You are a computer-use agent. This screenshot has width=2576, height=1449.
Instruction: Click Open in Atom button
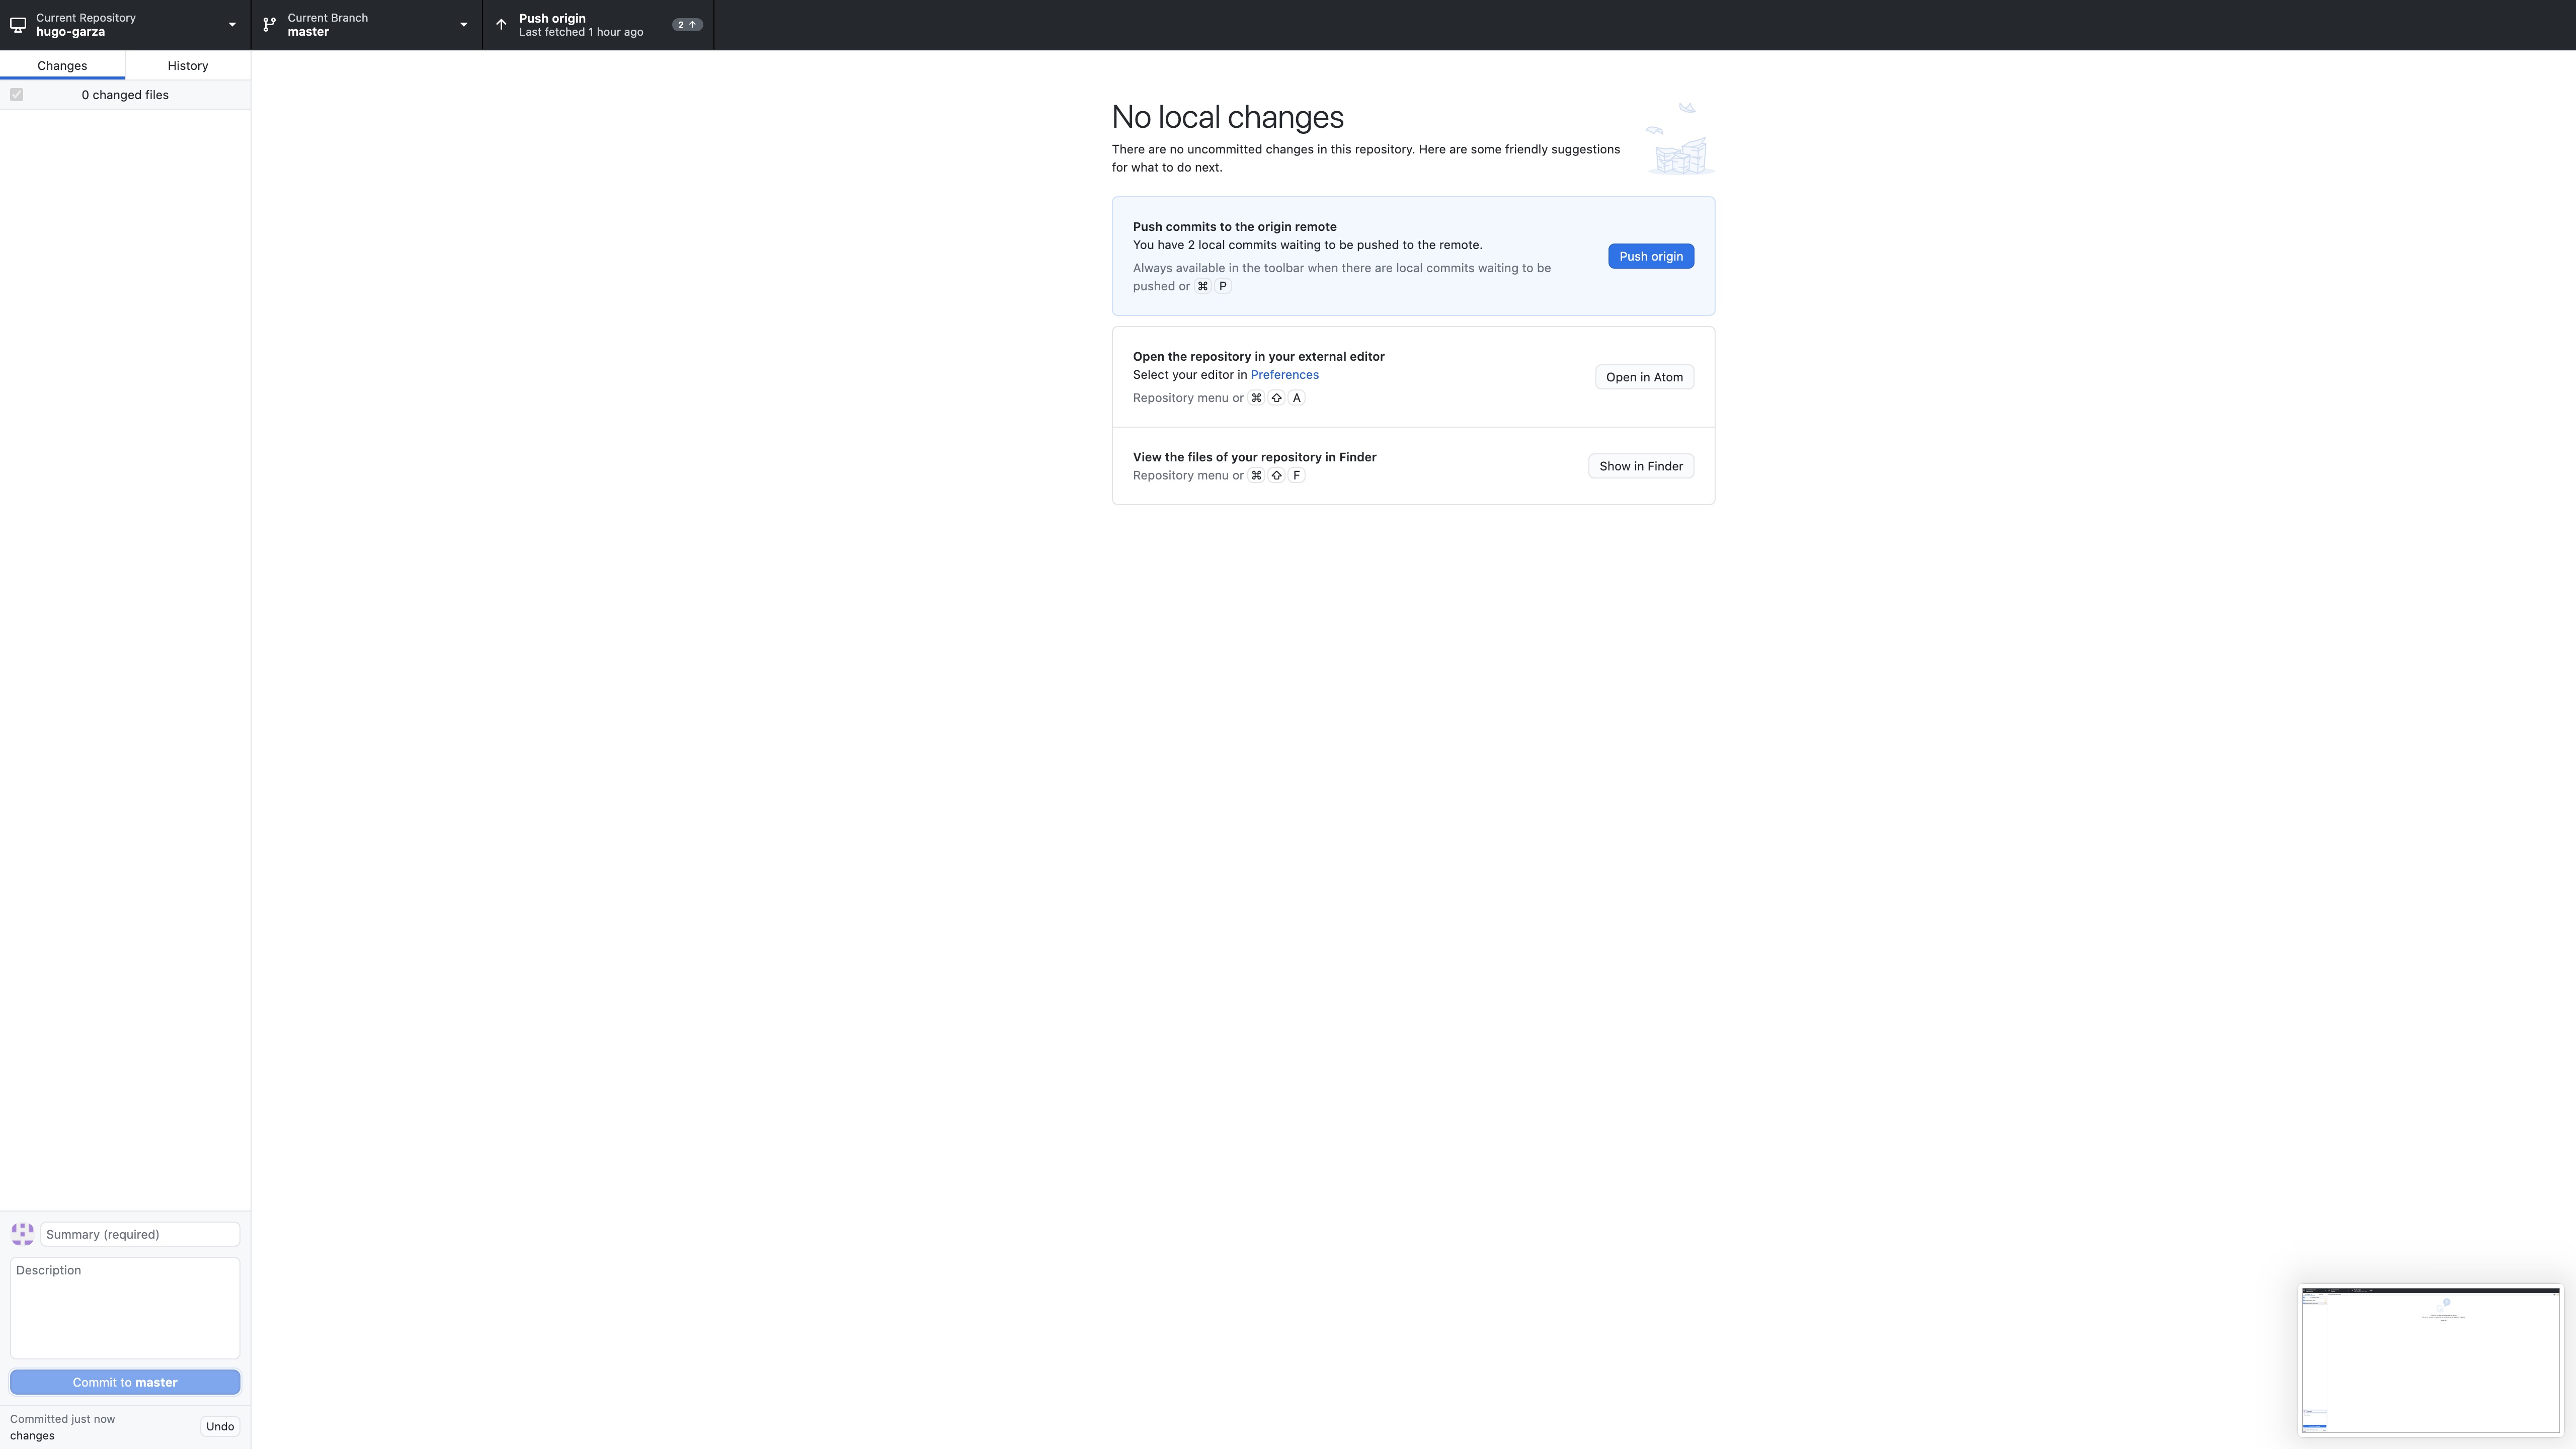click(x=1643, y=377)
